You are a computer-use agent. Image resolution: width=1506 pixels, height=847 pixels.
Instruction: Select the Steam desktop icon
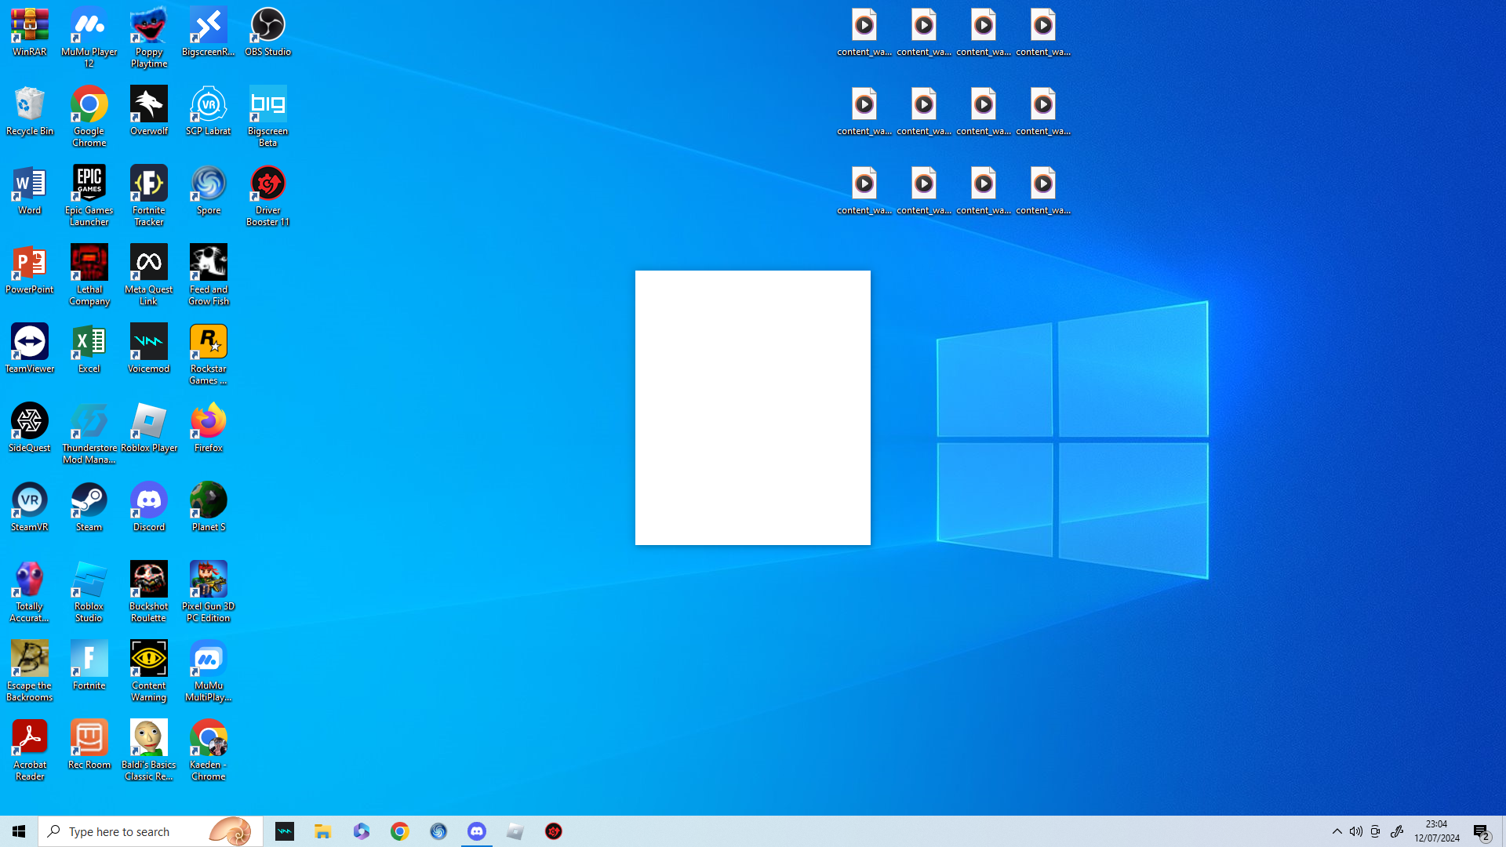pyautogui.click(x=89, y=507)
